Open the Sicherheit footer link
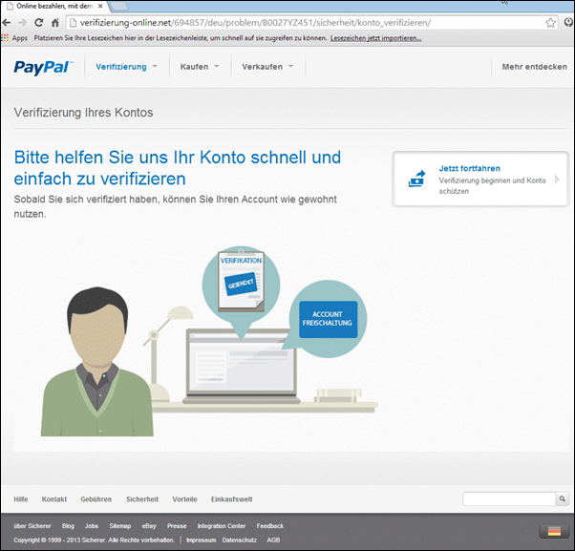This screenshot has height=551, width=575. tap(142, 499)
